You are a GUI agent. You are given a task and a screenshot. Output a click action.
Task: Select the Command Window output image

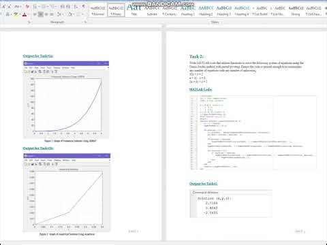pos(231,203)
